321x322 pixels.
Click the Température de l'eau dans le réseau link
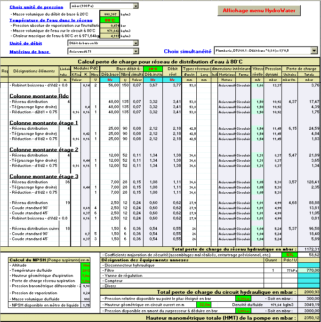[x=51, y=20]
